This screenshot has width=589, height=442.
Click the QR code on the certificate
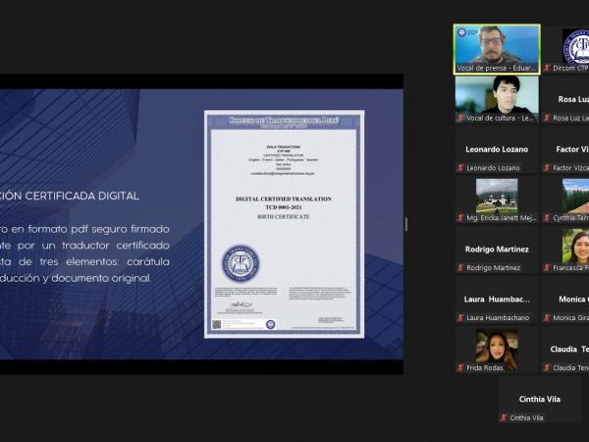[x=216, y=324]
